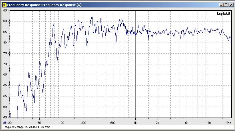This screenshot has width=235, height=131.
Task: Click the 50 dB axis label
Action: click(5, 107)
